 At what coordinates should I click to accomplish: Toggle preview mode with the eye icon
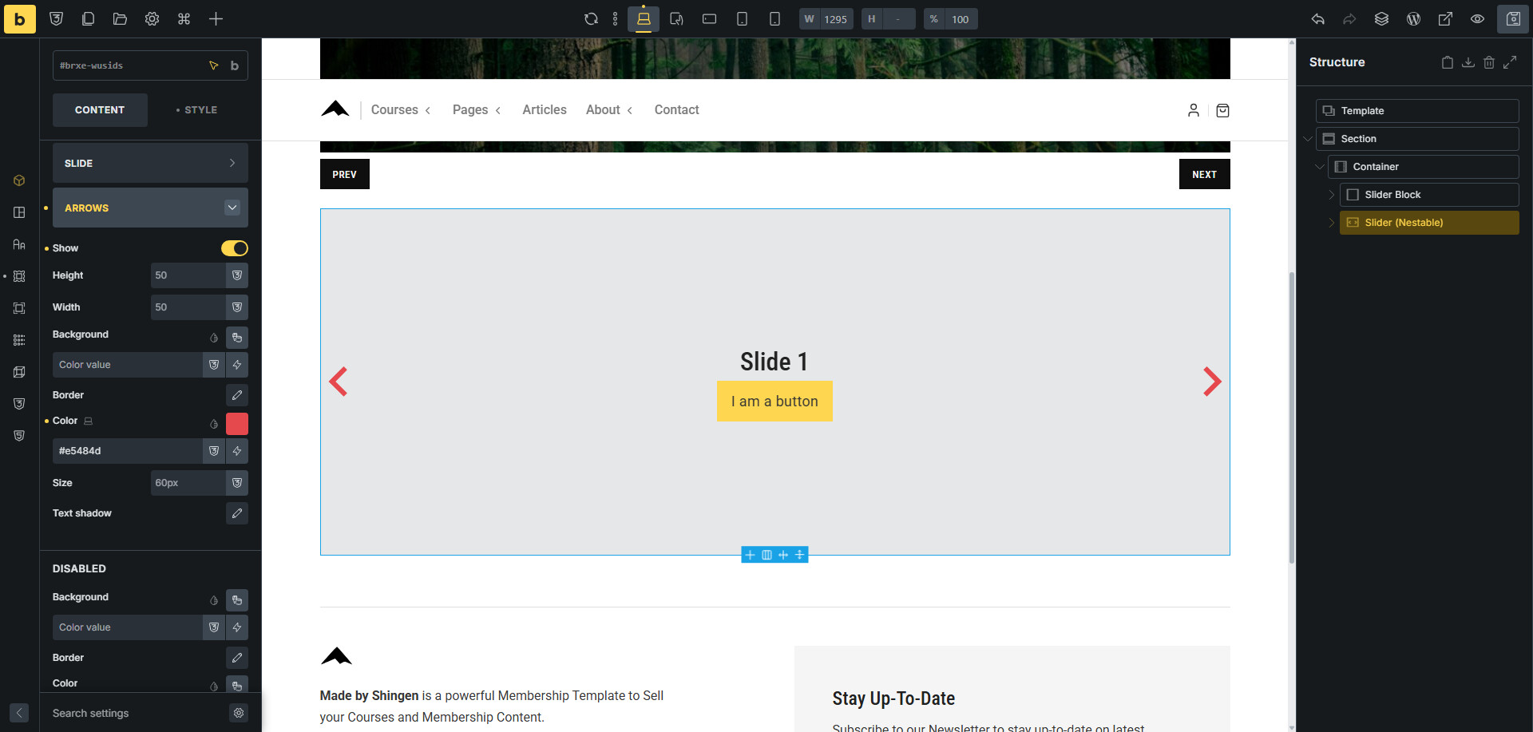(1477, 19)
